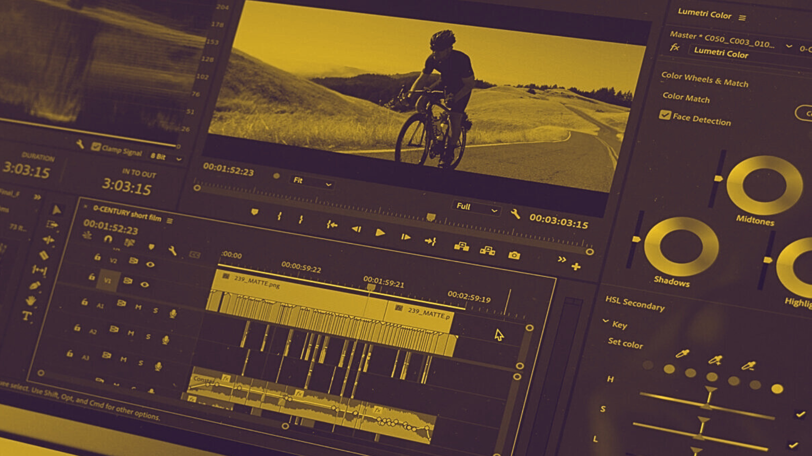Image resolution: width=812 pixels, height=456 pixels.
Task: Collapse the Key section
Action: point(606,321)
